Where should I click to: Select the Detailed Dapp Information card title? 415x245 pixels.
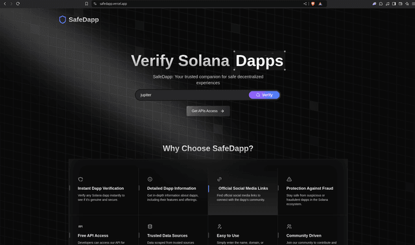[171, 189]
